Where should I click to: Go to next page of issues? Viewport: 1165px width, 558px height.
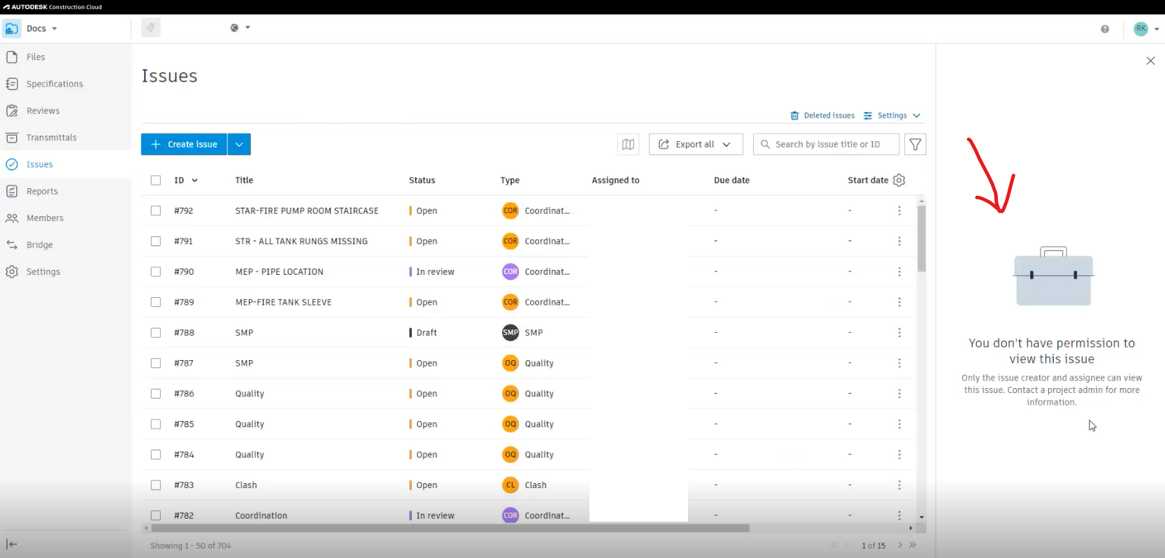(x=900, y=545)
